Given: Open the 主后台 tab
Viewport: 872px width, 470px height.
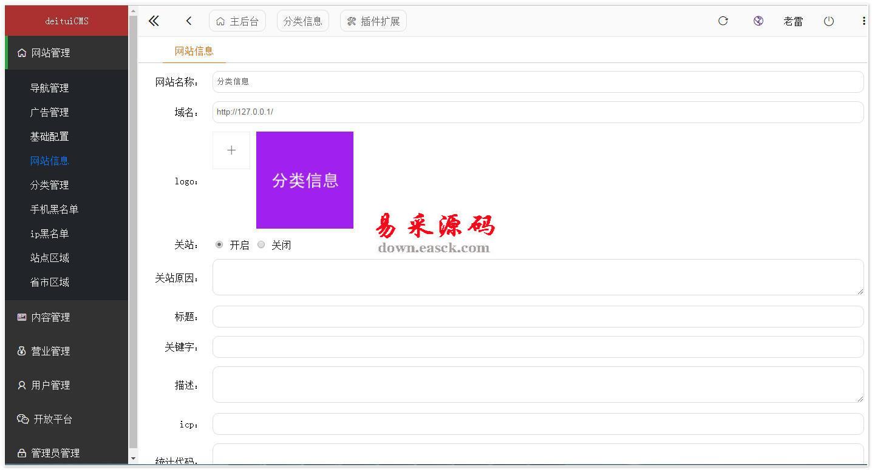Looking at the screenshot, I should point(237,21).
